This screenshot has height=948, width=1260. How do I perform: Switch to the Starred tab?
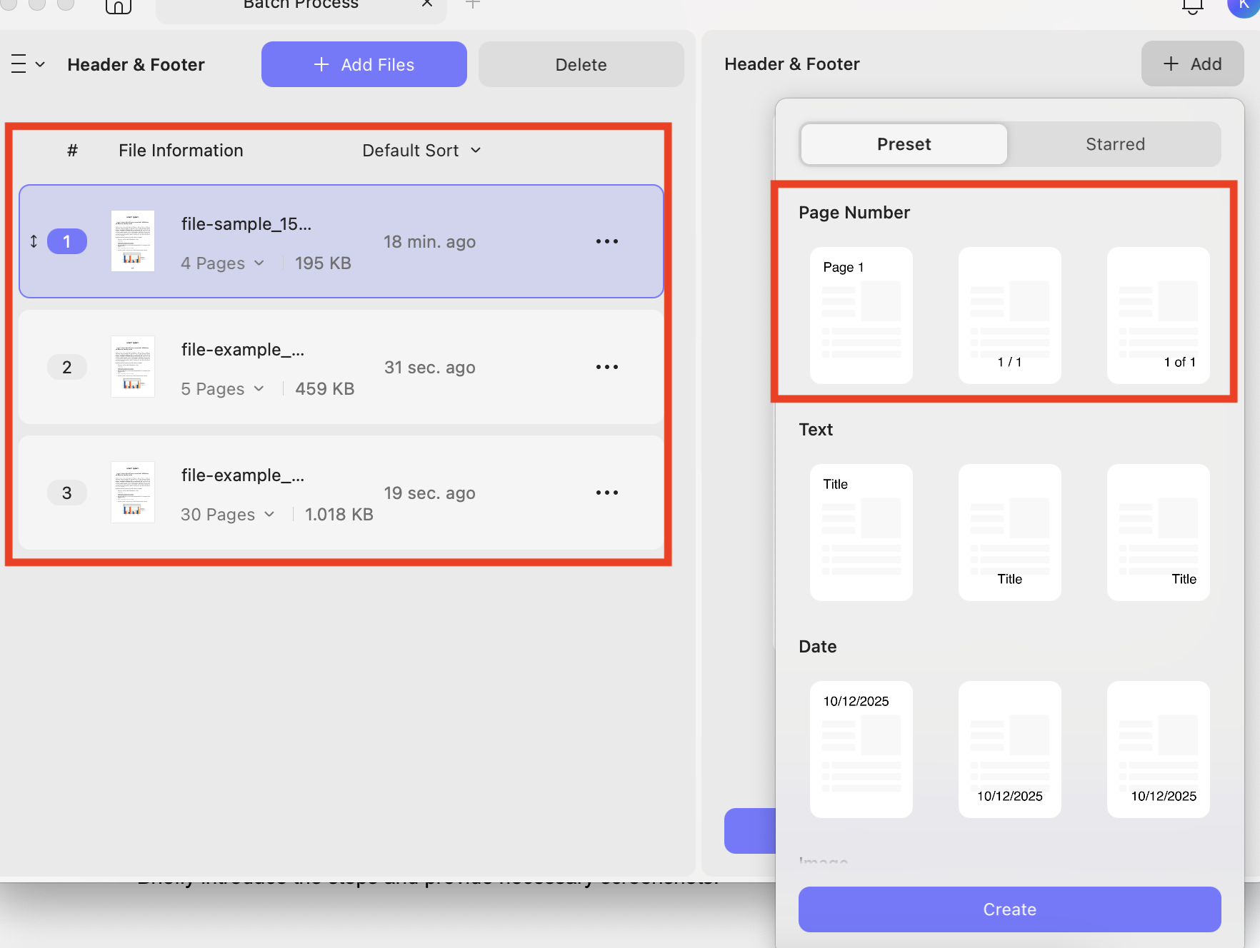pos(1115,143)
